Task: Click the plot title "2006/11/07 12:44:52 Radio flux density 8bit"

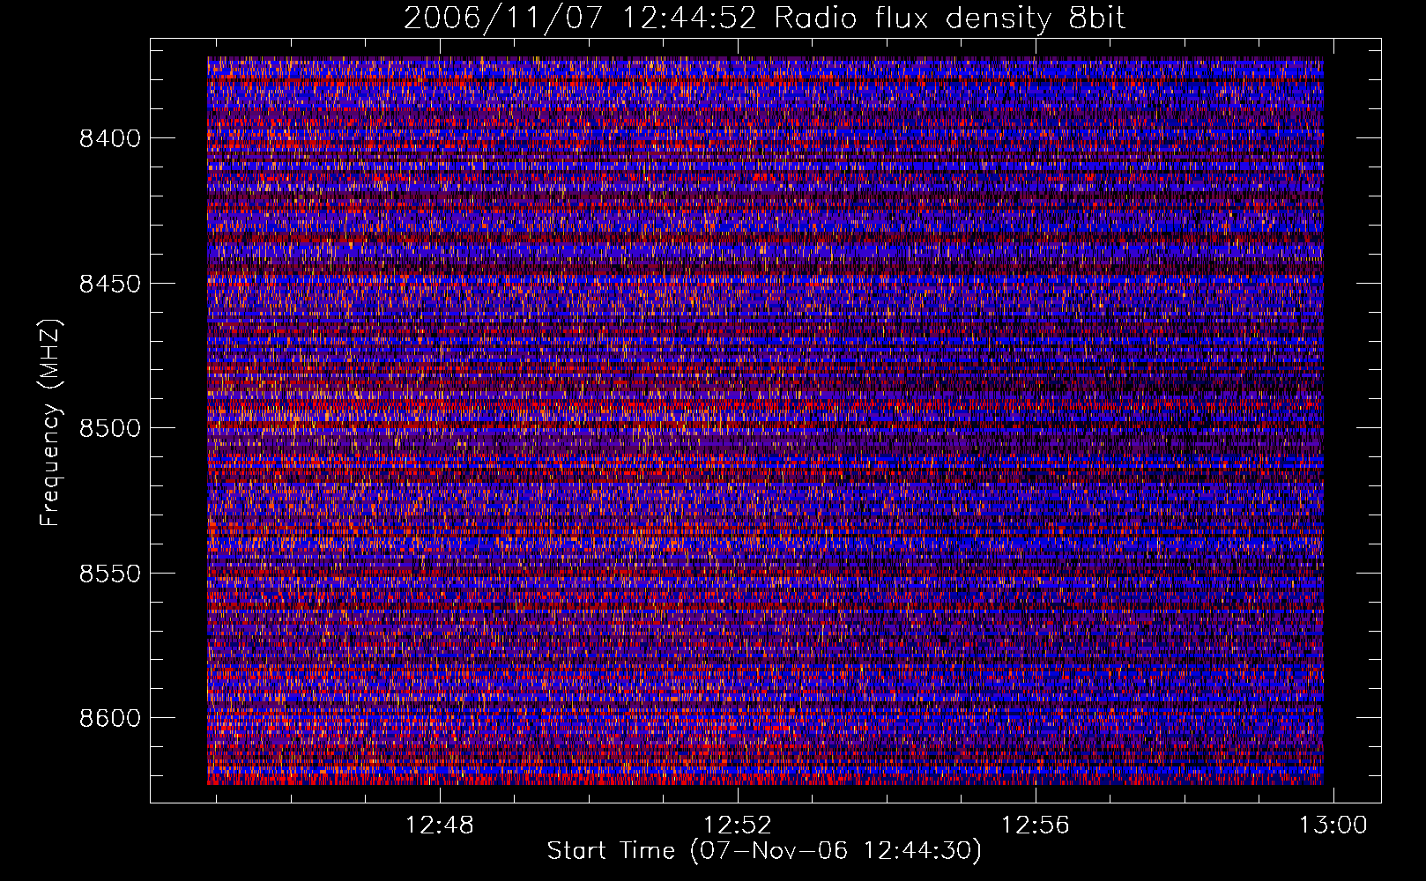Action: 764,19
